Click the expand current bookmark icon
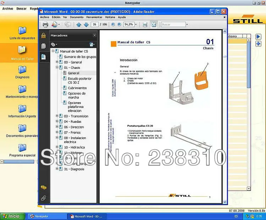 click(x=92, y=44)
